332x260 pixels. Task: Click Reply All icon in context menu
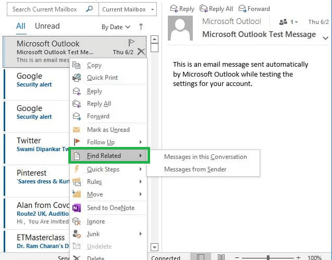pyautogui.click(x=77, y=104)
